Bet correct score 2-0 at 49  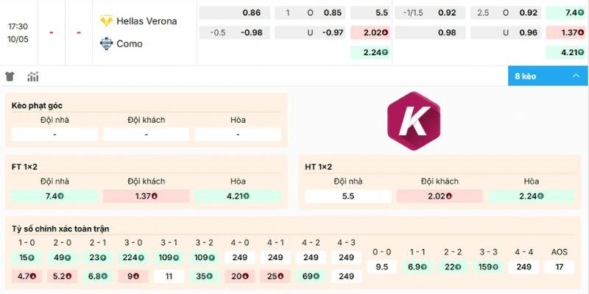tap(63, 258)
